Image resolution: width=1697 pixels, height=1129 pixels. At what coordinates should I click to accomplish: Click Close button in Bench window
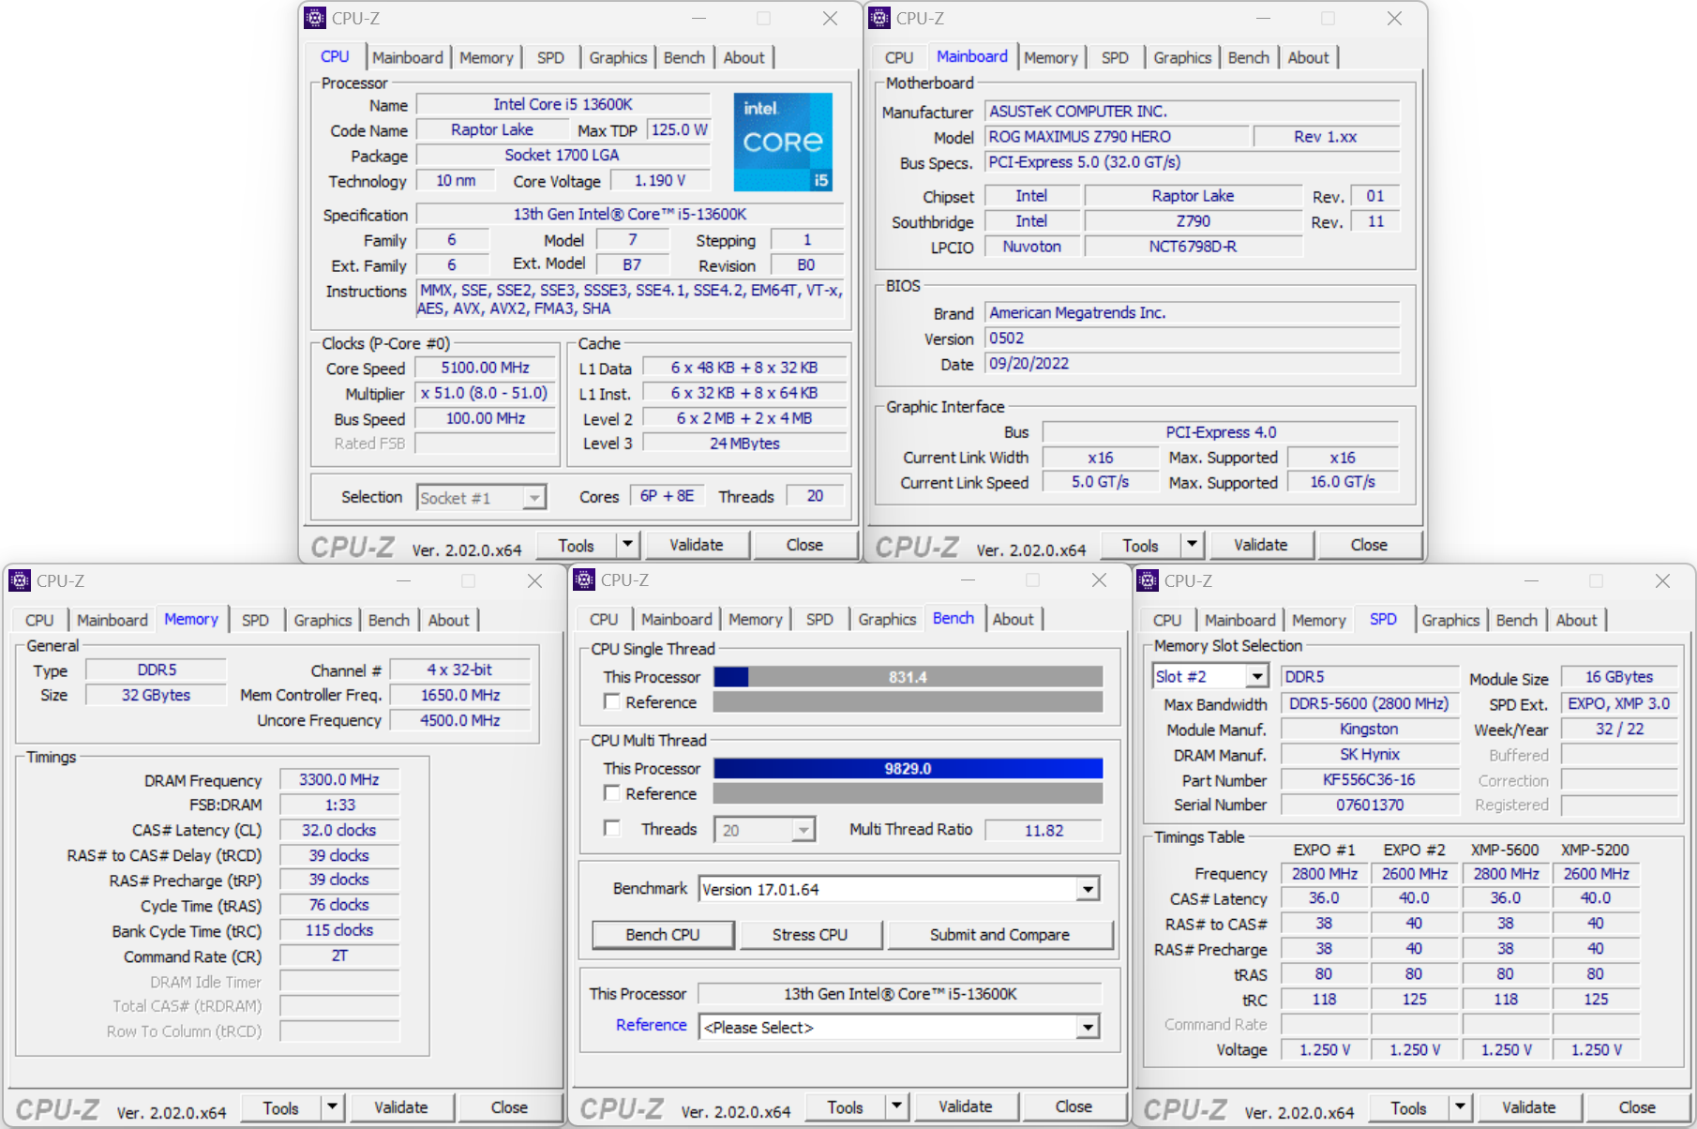(1074, 1106)
